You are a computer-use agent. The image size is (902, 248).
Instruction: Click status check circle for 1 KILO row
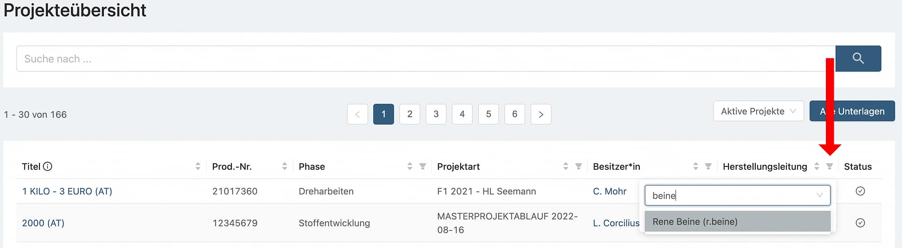coord(860,191)
